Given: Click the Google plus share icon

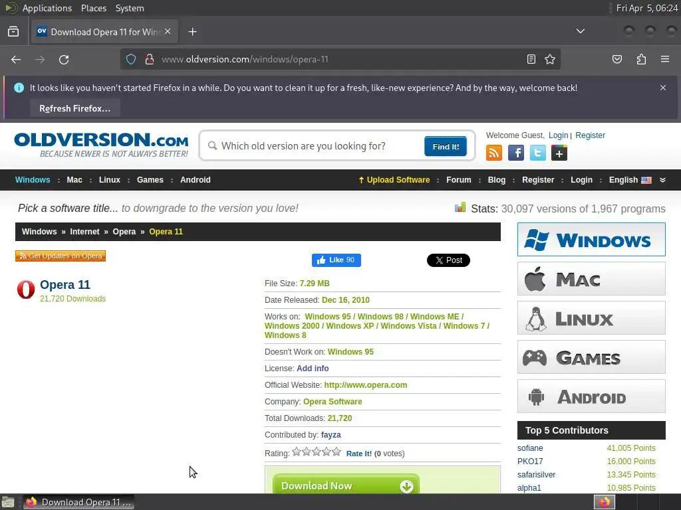Looking at the screenshot, I should (559, 153).
